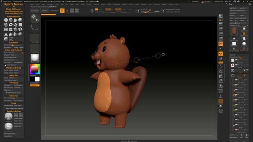Select the Draw pointer mode icon
Image resolution: width=253 pixels, height=142 pixels.
click(67, 11)
